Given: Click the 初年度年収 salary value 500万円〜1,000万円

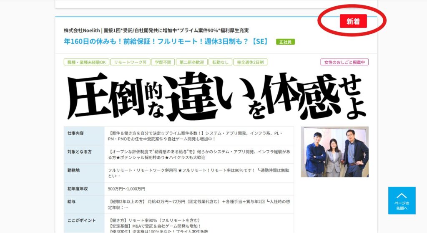Looking at the screenshot, I should point(127,189).
